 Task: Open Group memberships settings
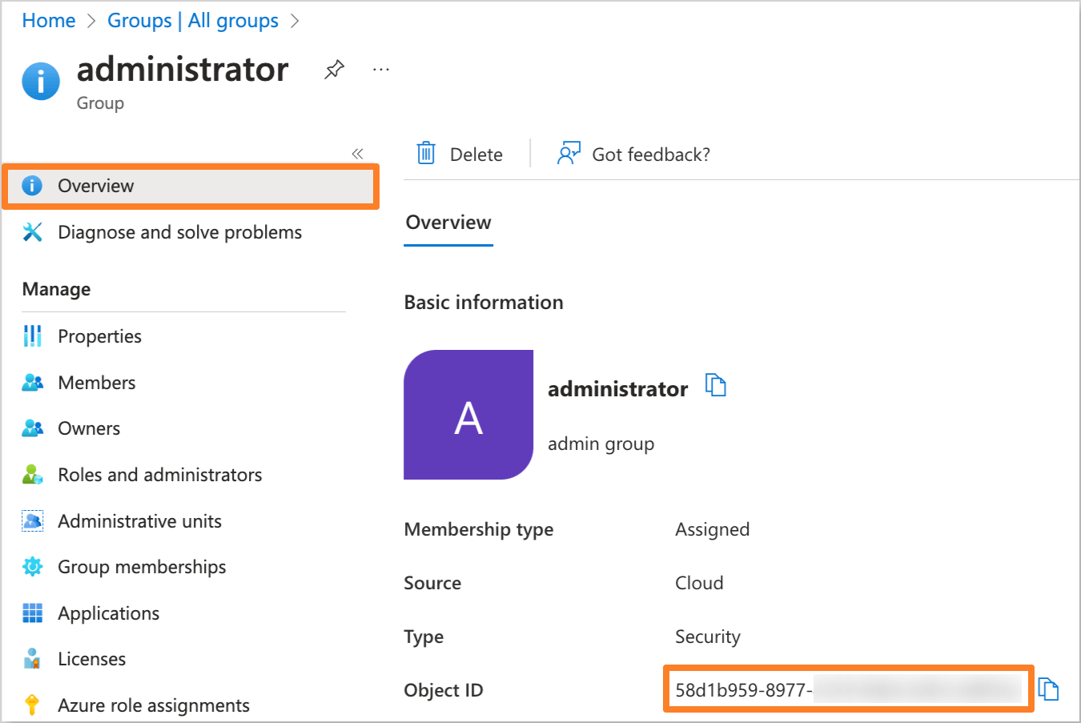pos(142,566)
